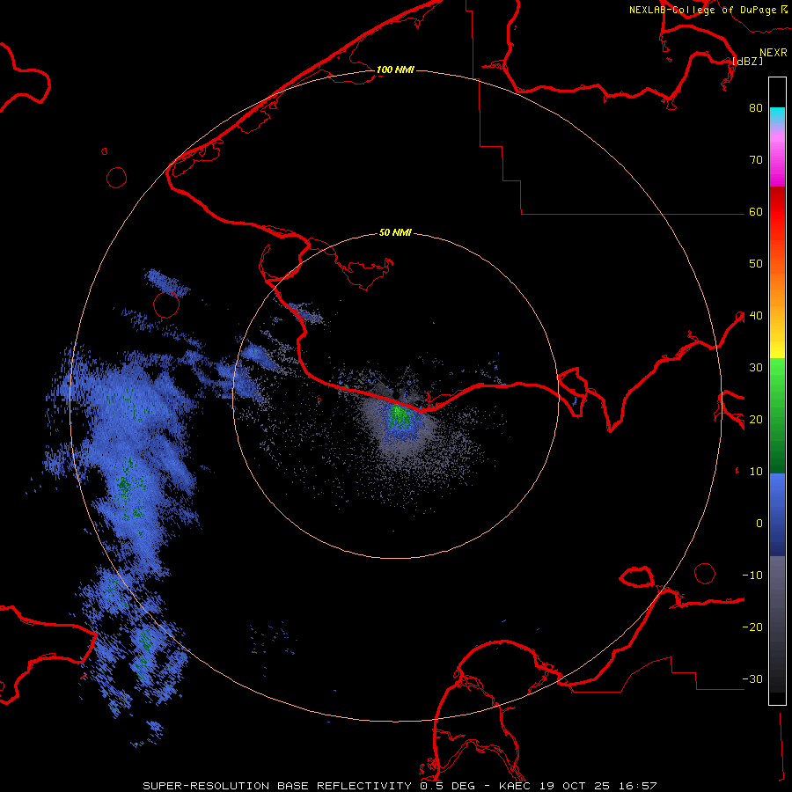Click the 80 value on the dBZ scale
Image resolution: width=792 pixels, height=792 pixels.
pos(756,108)
